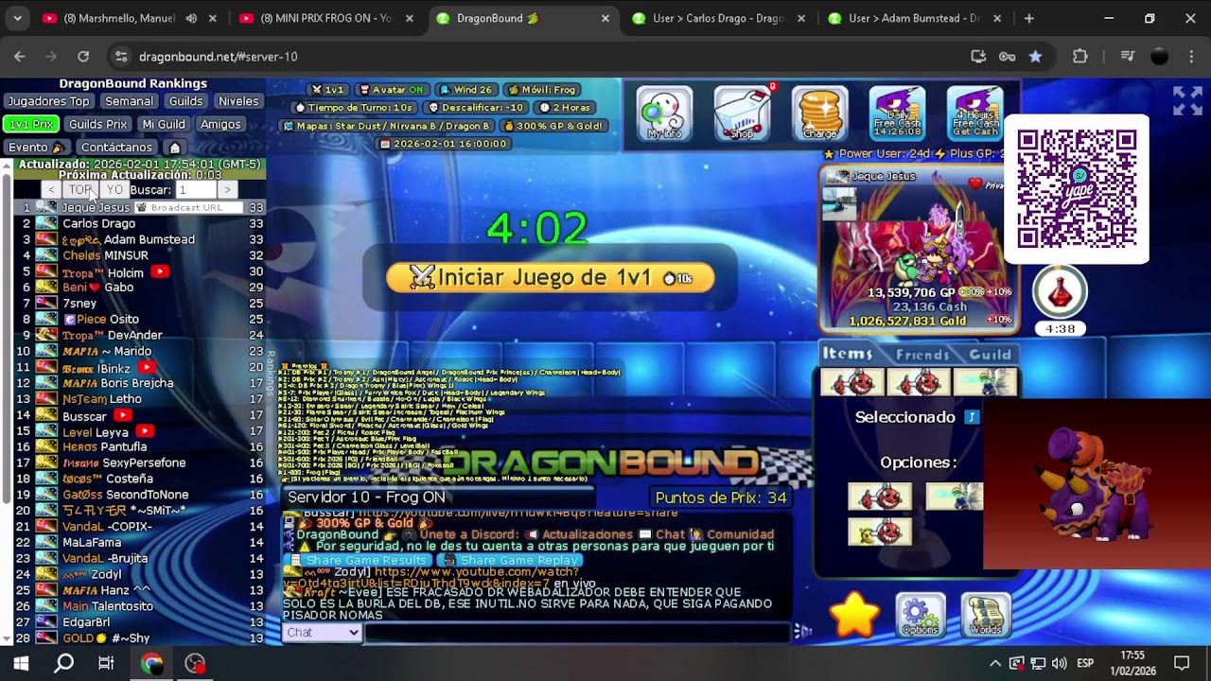
Task: Switch to the Carlos Drago user tab
Action: (x=718, y=18)
